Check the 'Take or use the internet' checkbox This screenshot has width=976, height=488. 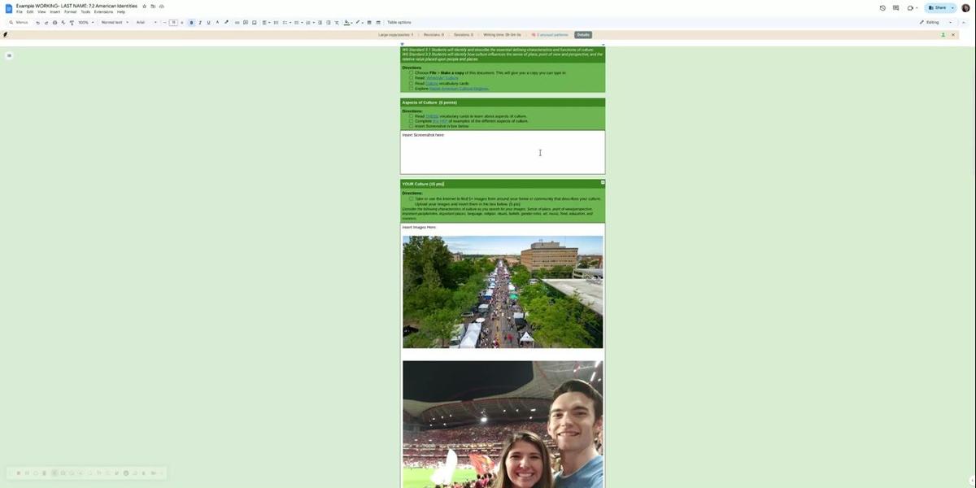tap(412, 198)
